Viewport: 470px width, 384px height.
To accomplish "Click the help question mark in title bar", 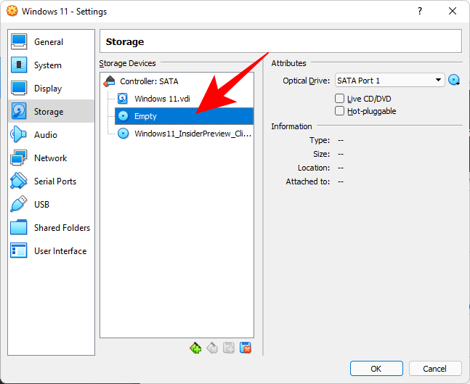I will coord(420,12).
